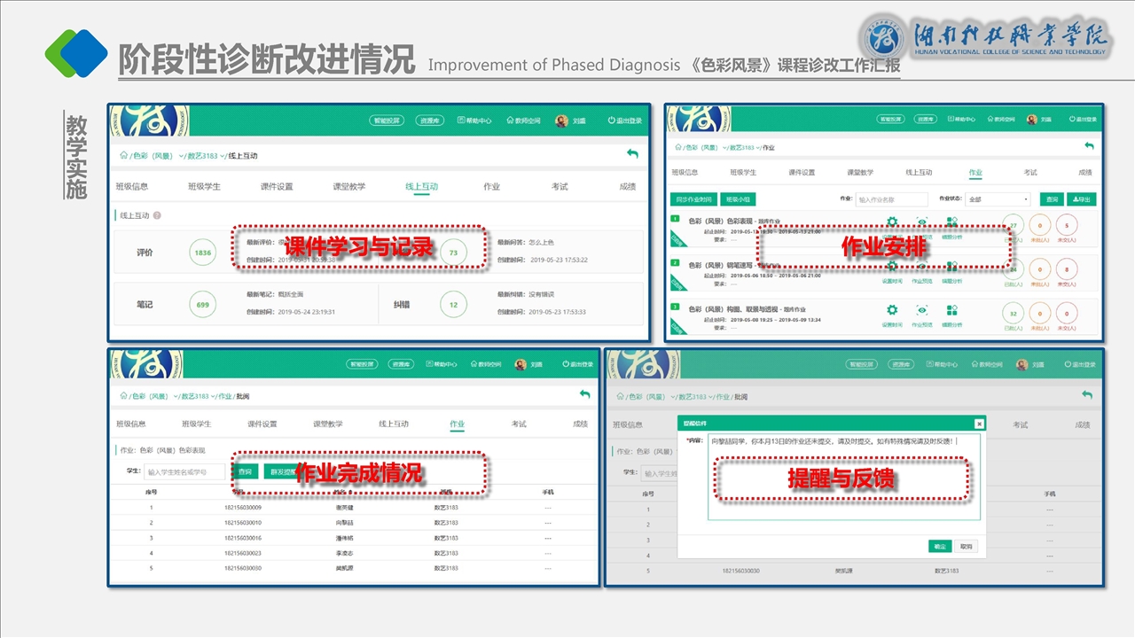Viewport: 1135px width, 638px height.
Task: Open set-time gear for 构图、取景与透视 assignment
Action: 892,310
